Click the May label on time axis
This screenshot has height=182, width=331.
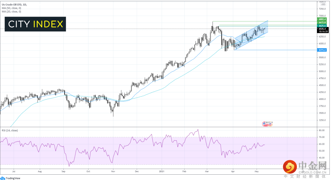[257, 172]
